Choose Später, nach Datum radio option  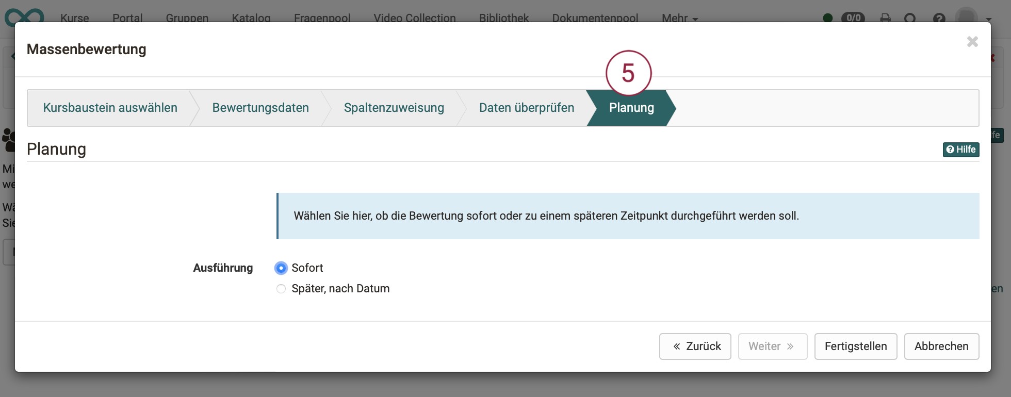click(281, 289)
